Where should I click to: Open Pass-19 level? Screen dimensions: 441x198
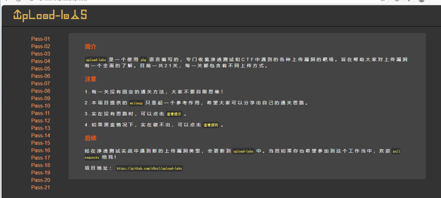tap(40, 172)
